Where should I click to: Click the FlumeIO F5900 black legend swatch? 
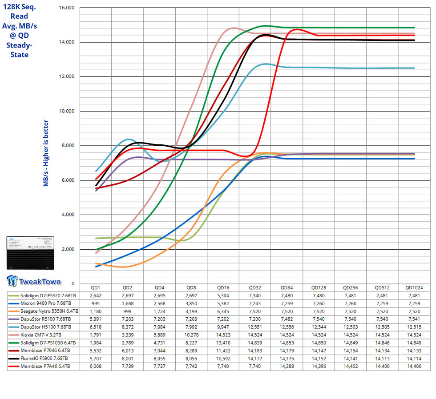(14, 359)
